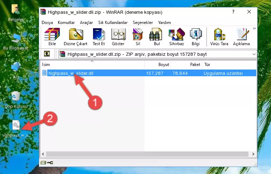Open the Komutlar menu

pyautogui.click(x=66, y=23)
